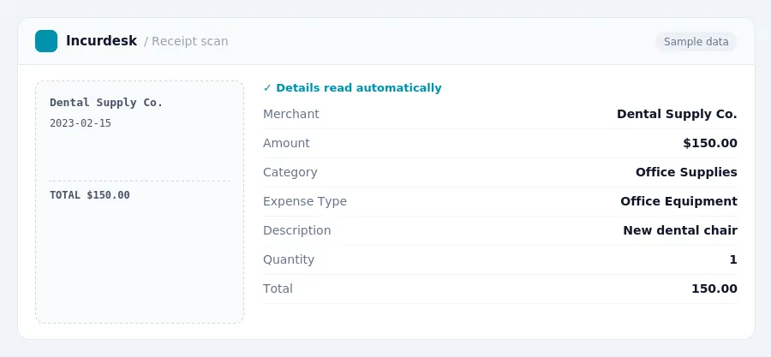The width and height of the screenshot is (771, 357).
Task: Click the Quantity field label
Action: pyautogui.click(x=289, y=259)
